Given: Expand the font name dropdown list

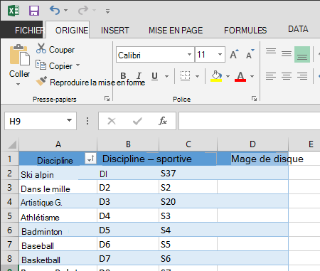Looking at the screenshot, I should (189, 55).
